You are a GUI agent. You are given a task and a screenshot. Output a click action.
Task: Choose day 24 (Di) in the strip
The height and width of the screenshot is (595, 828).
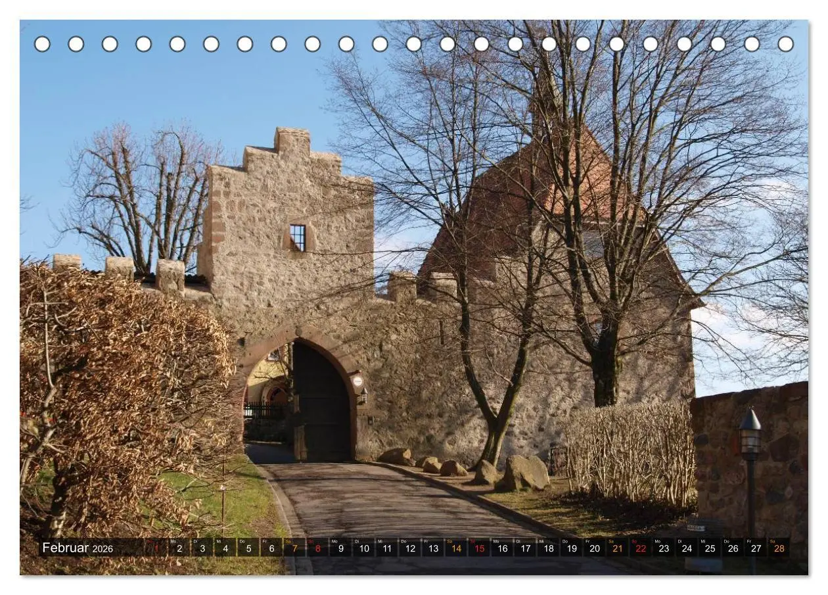tap(687, 548)
